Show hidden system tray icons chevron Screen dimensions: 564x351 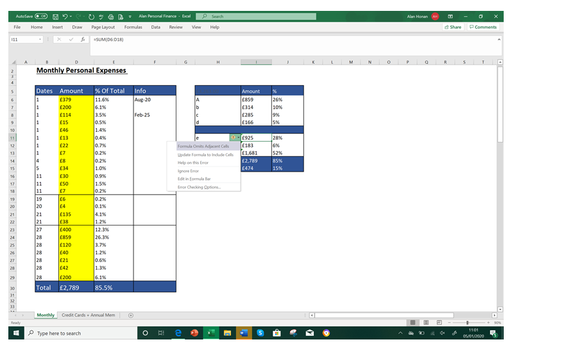400,333
